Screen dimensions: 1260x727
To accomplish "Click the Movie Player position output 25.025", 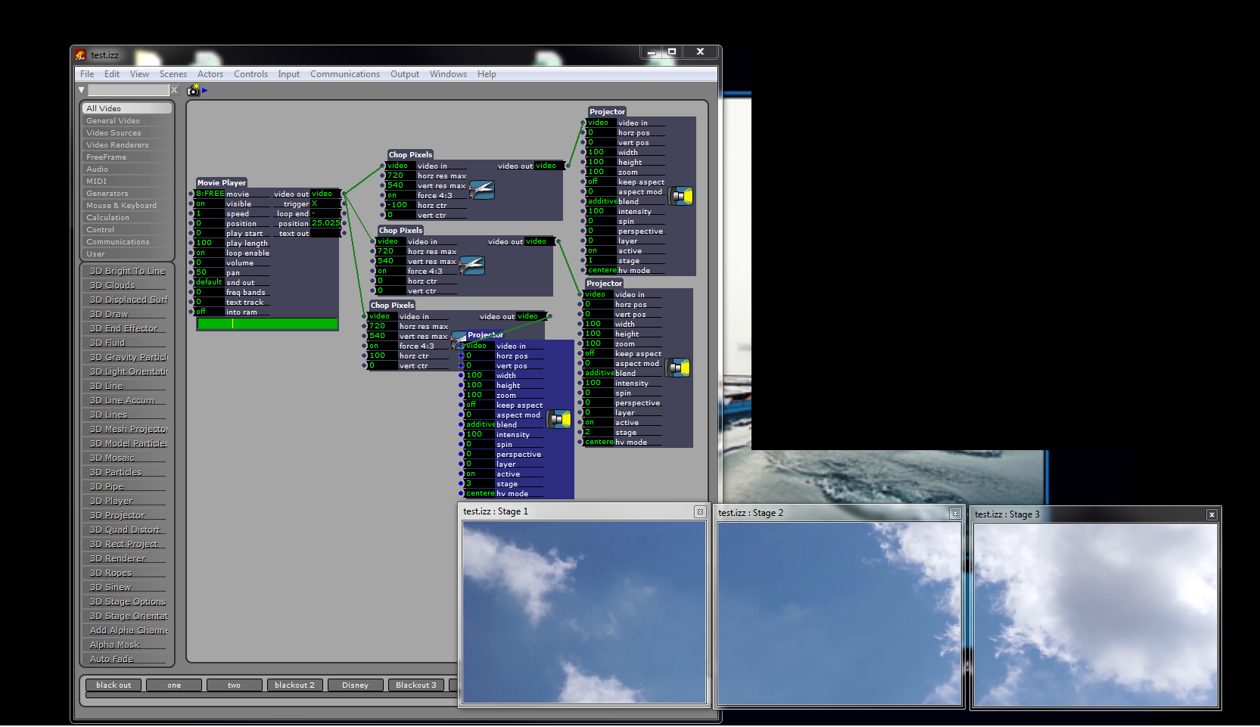I will coord(325,223).
